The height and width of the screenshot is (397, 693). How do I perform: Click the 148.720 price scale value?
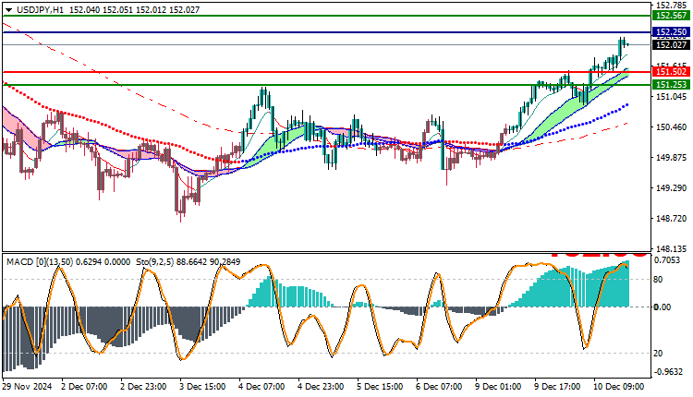tap(672, 219)
